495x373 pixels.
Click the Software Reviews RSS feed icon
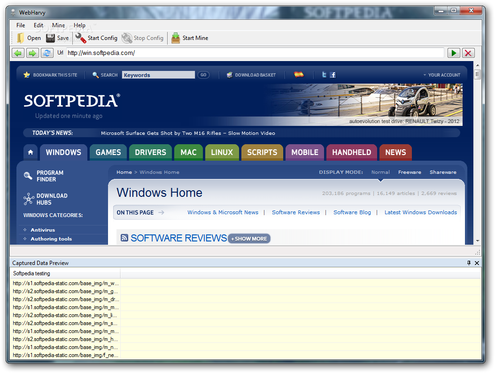click(x=124, y=238)
